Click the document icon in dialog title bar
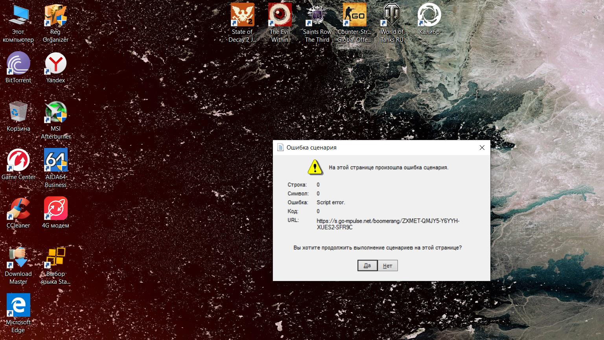The width and height of the screenshot is (604, 340). coord(280,148)
